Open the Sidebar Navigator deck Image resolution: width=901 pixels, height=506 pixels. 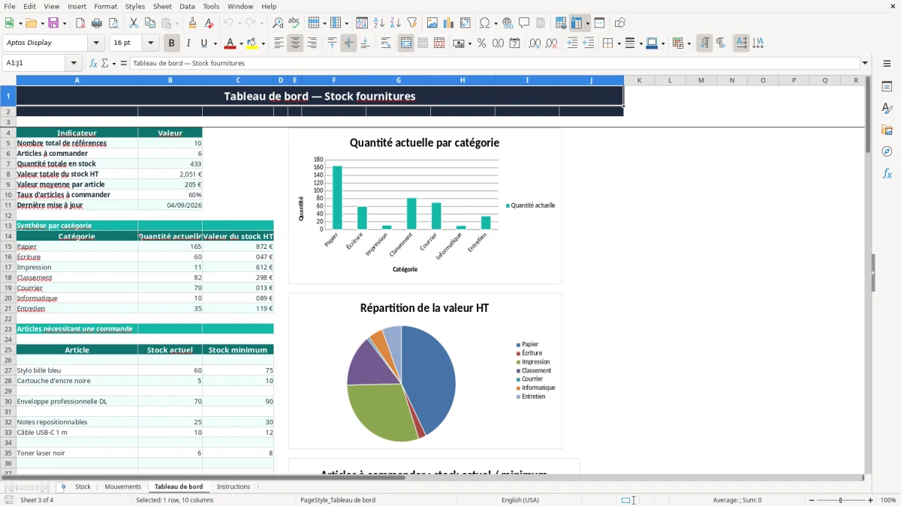pos(887,151)
